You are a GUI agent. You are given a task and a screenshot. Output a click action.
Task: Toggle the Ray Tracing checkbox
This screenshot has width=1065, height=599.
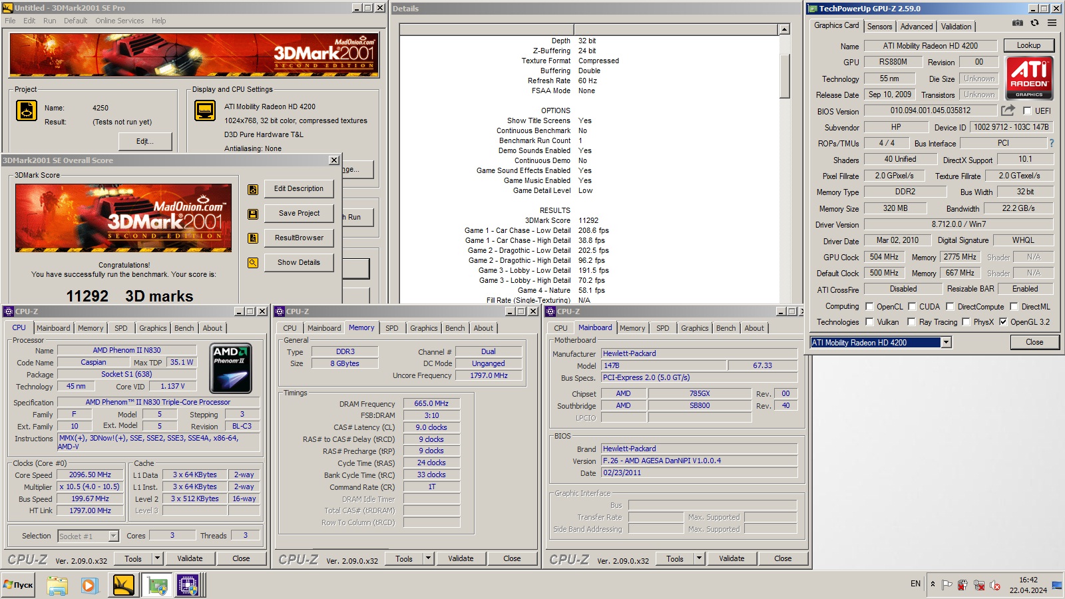[x=912, y=322]
